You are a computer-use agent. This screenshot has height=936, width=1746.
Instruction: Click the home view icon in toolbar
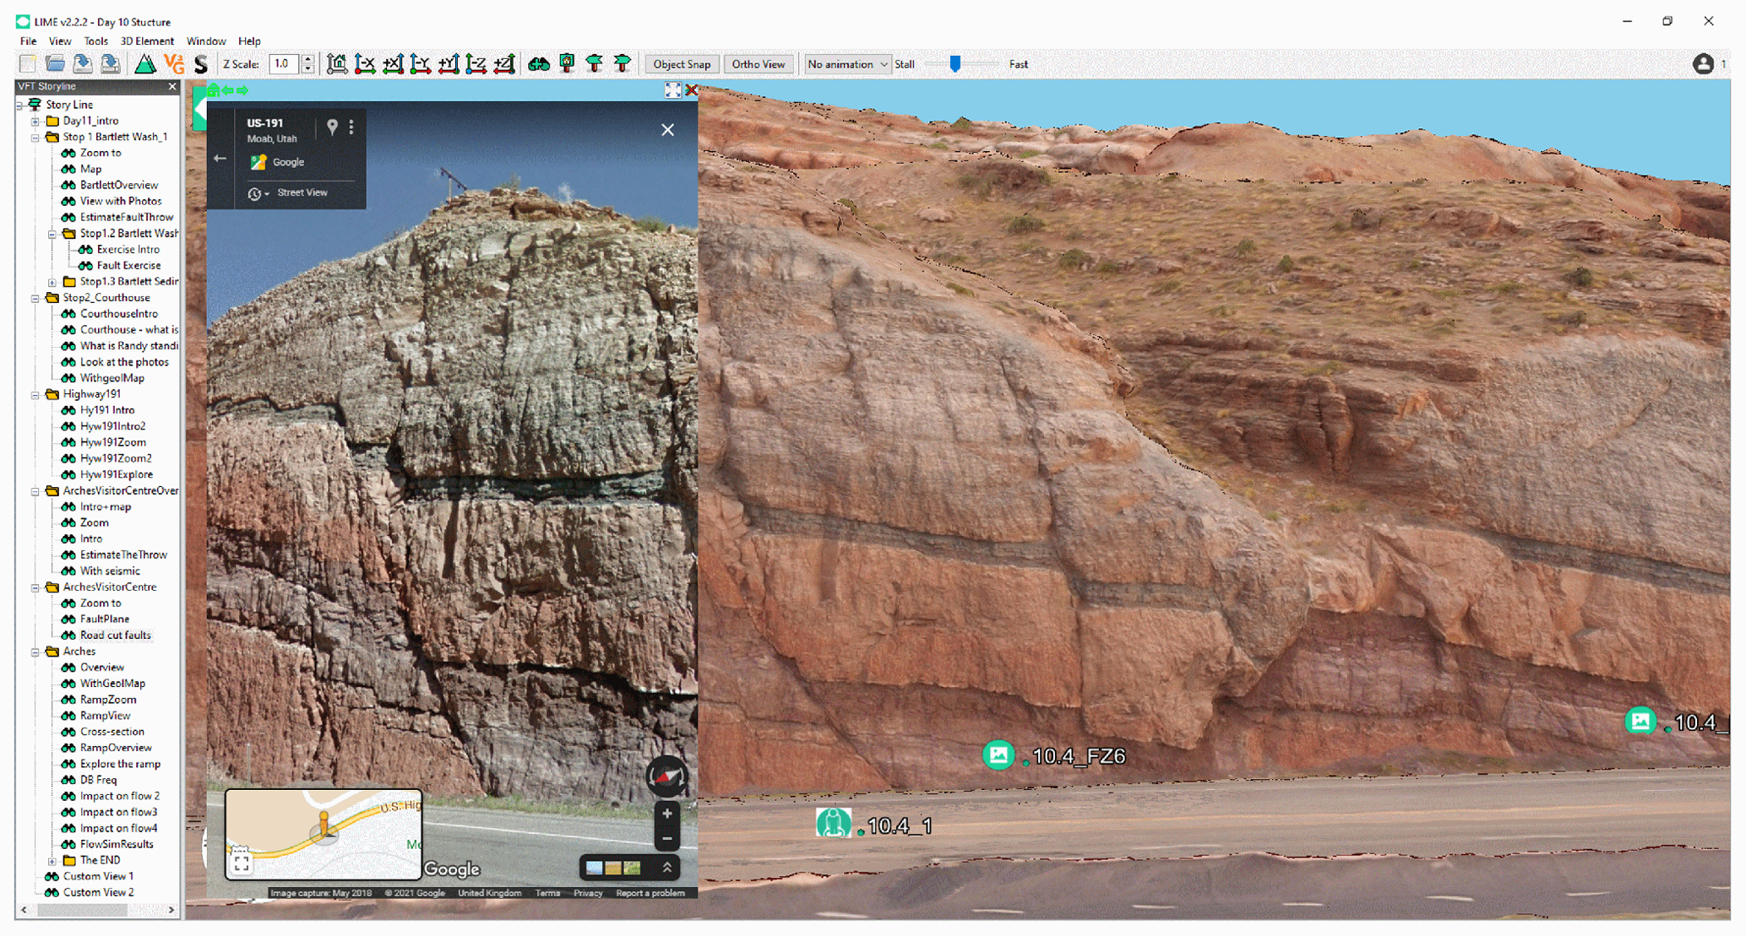(337, 64)
